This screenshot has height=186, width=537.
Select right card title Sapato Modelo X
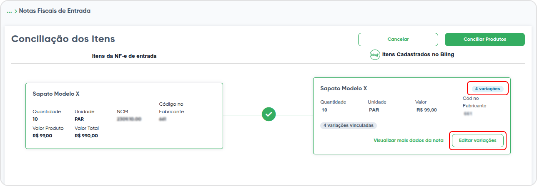pos(344,88)
